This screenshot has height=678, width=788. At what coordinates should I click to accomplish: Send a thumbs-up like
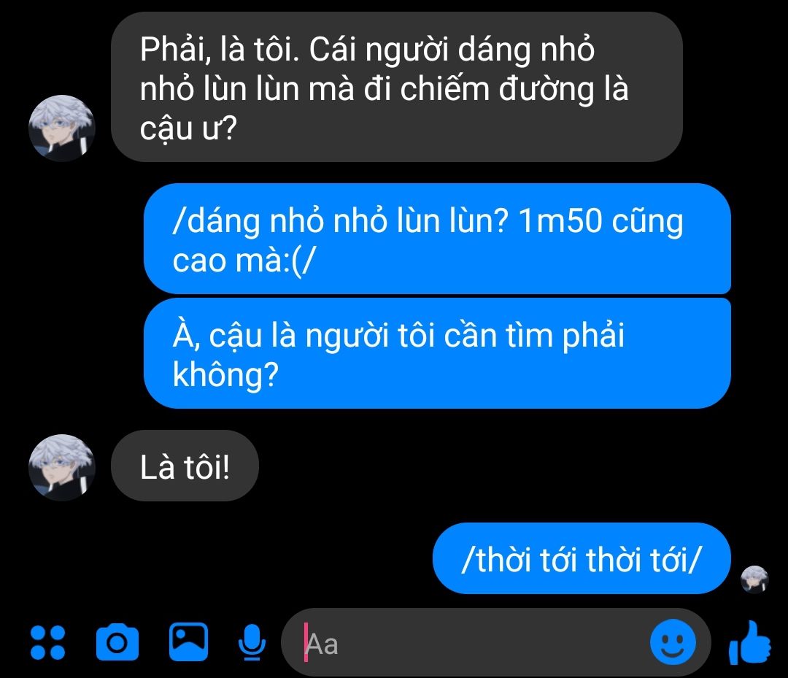click(x=750, y=643)
